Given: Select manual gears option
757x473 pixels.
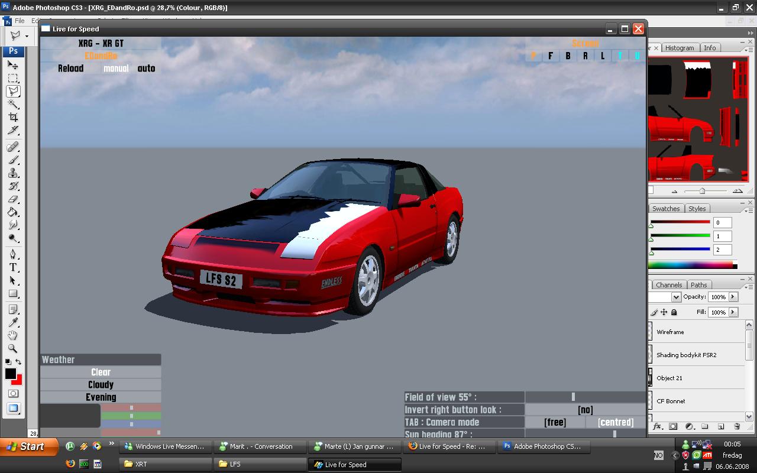Looking at the screenshot, I should tap(116, 69).
